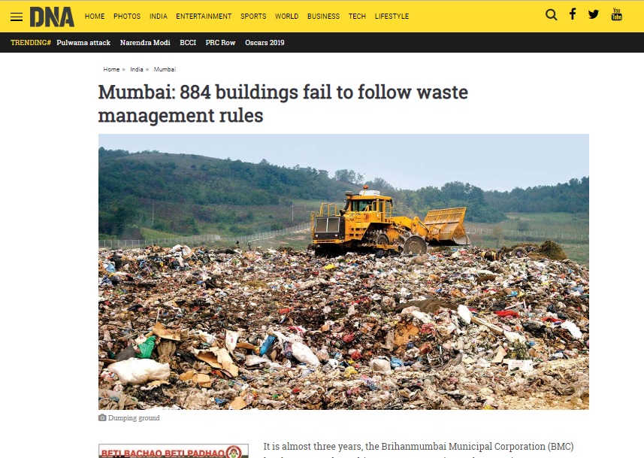
Task: Visit the DNA Facebook page icon
Action: (x=573, y=14)
